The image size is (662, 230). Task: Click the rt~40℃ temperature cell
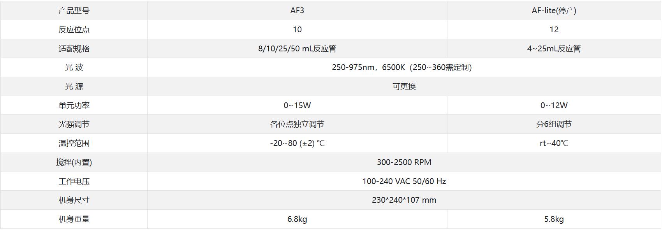click(x=554, y=143)
